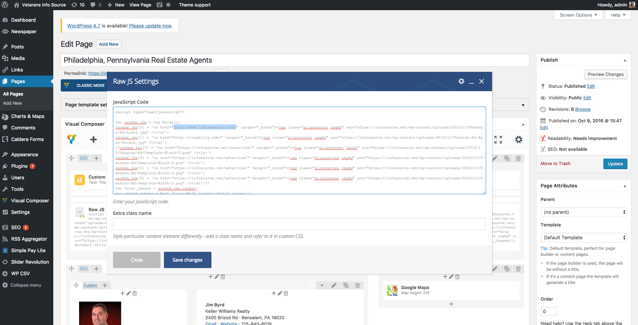Open Visual Composer page settings gear
This screenshot has height=325, width=638.
tap(519, 139)
